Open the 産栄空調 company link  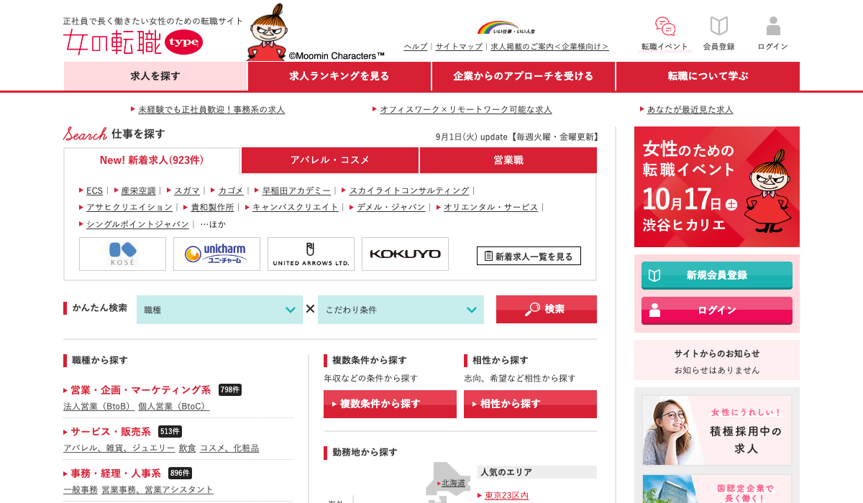pos(138,190)
